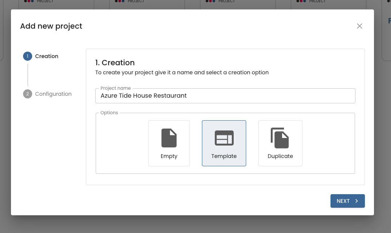Viewport: 391px width, 233px height.
Task: Keep Template selected as creation option
Action: [x=224, y=143]
